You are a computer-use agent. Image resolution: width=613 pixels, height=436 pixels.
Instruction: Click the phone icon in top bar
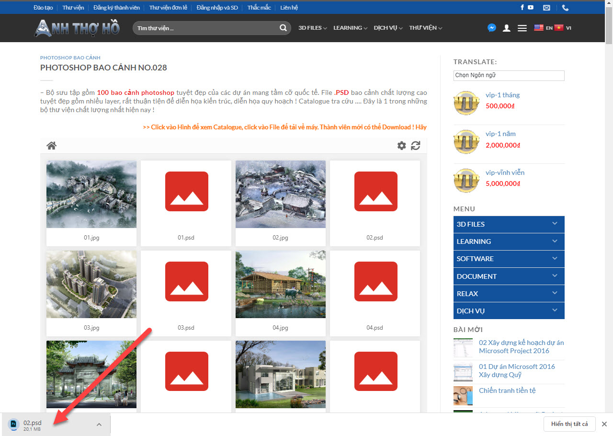(x=565, y=8)
